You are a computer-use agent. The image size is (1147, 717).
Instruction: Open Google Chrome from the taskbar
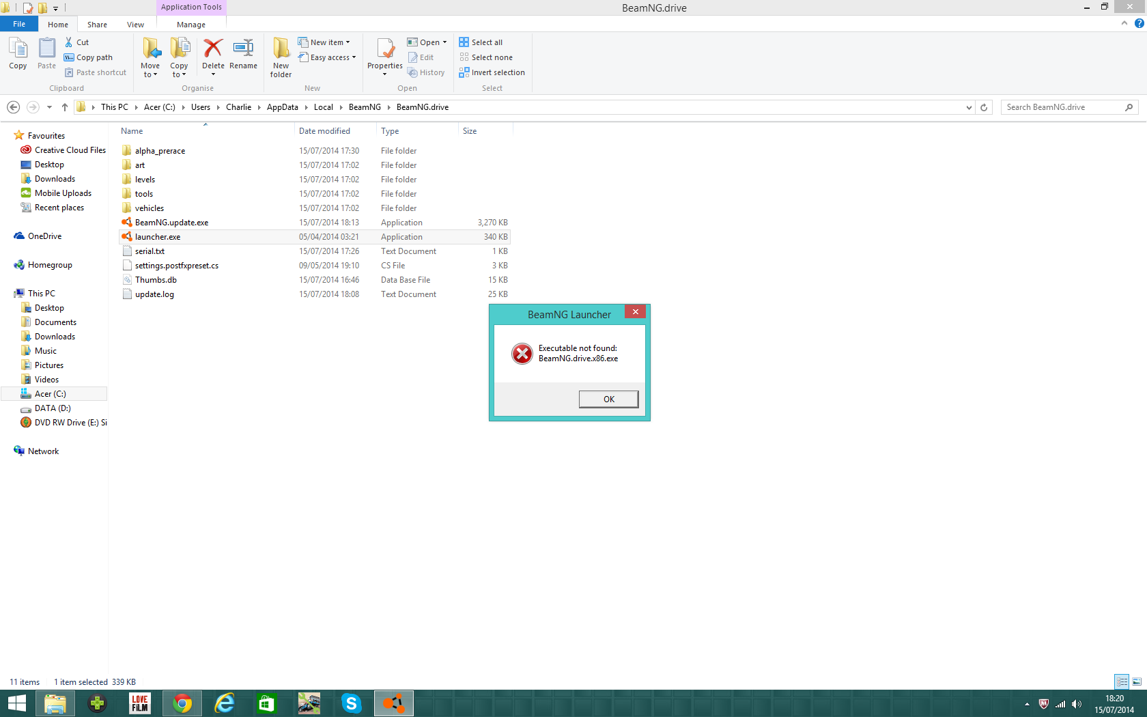(182, 703)
